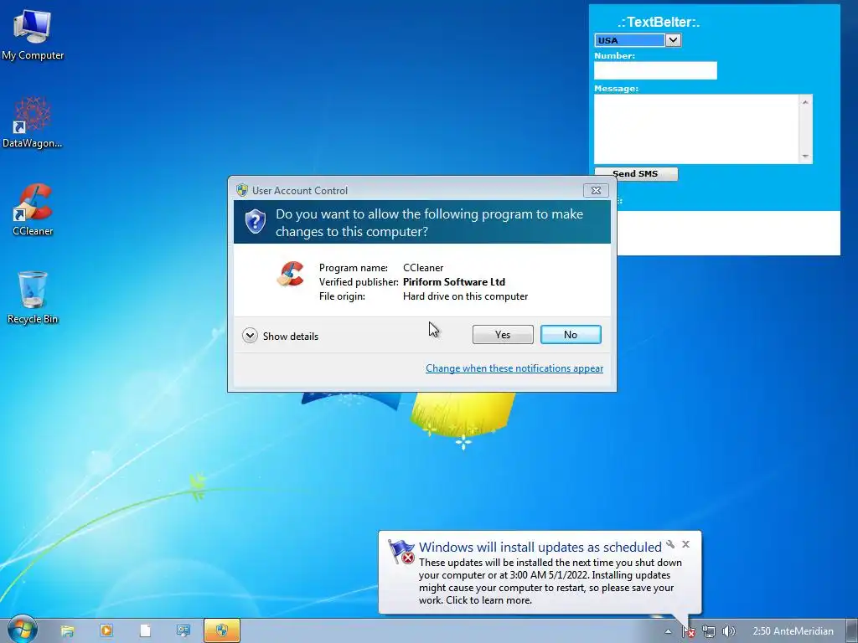The height and width of the screenshot is (643, 858).
Task: Open Windows Explorer from taskbar
Action: click(x=67, y=631)
